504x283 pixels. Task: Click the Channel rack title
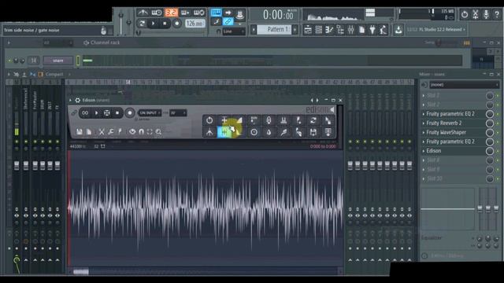(105, 42)
